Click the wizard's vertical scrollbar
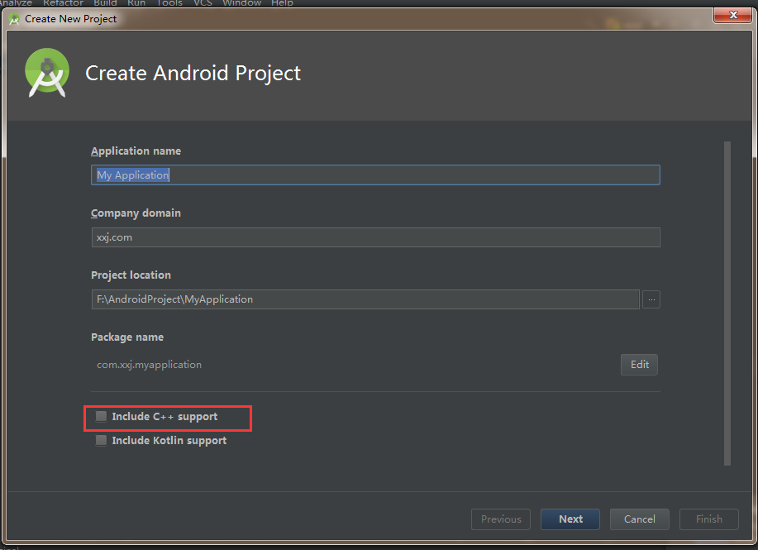758x550 pixels. [727, 304]
